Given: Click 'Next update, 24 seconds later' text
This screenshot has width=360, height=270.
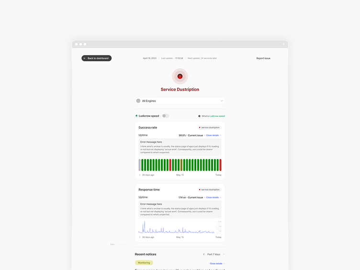Looking at the screenshot, I should [202, 58].
